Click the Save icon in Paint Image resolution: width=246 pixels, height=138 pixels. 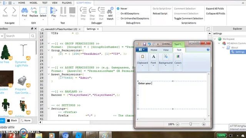[x=145, y=44]
